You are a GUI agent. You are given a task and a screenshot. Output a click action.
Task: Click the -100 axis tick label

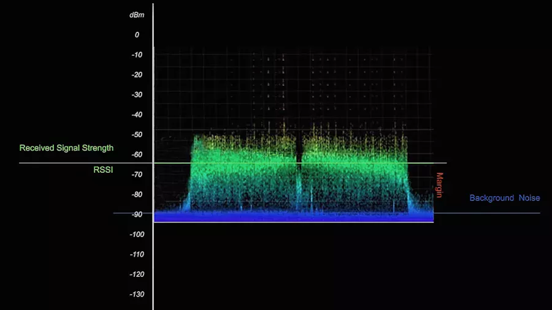click(137, 235)
